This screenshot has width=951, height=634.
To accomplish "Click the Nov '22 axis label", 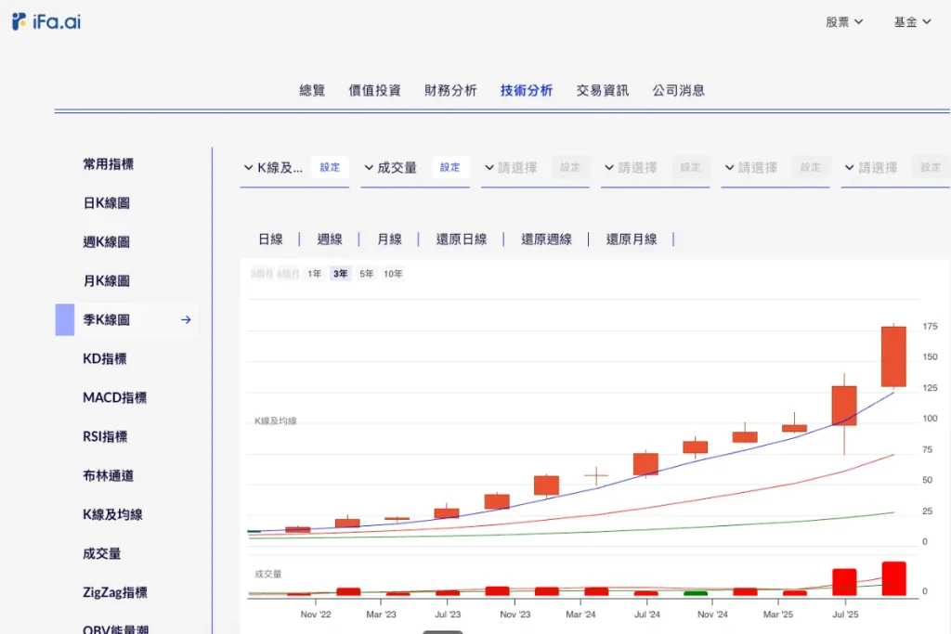I will (x=316, y=615).
